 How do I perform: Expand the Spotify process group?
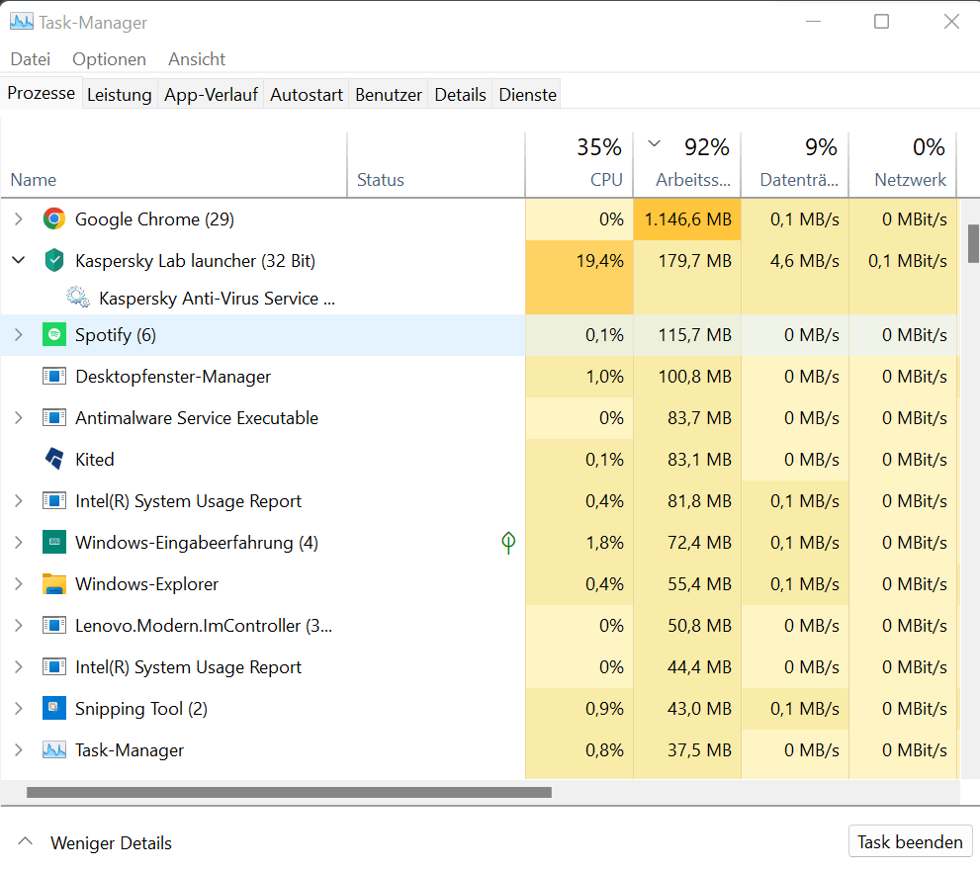[19, 335]
